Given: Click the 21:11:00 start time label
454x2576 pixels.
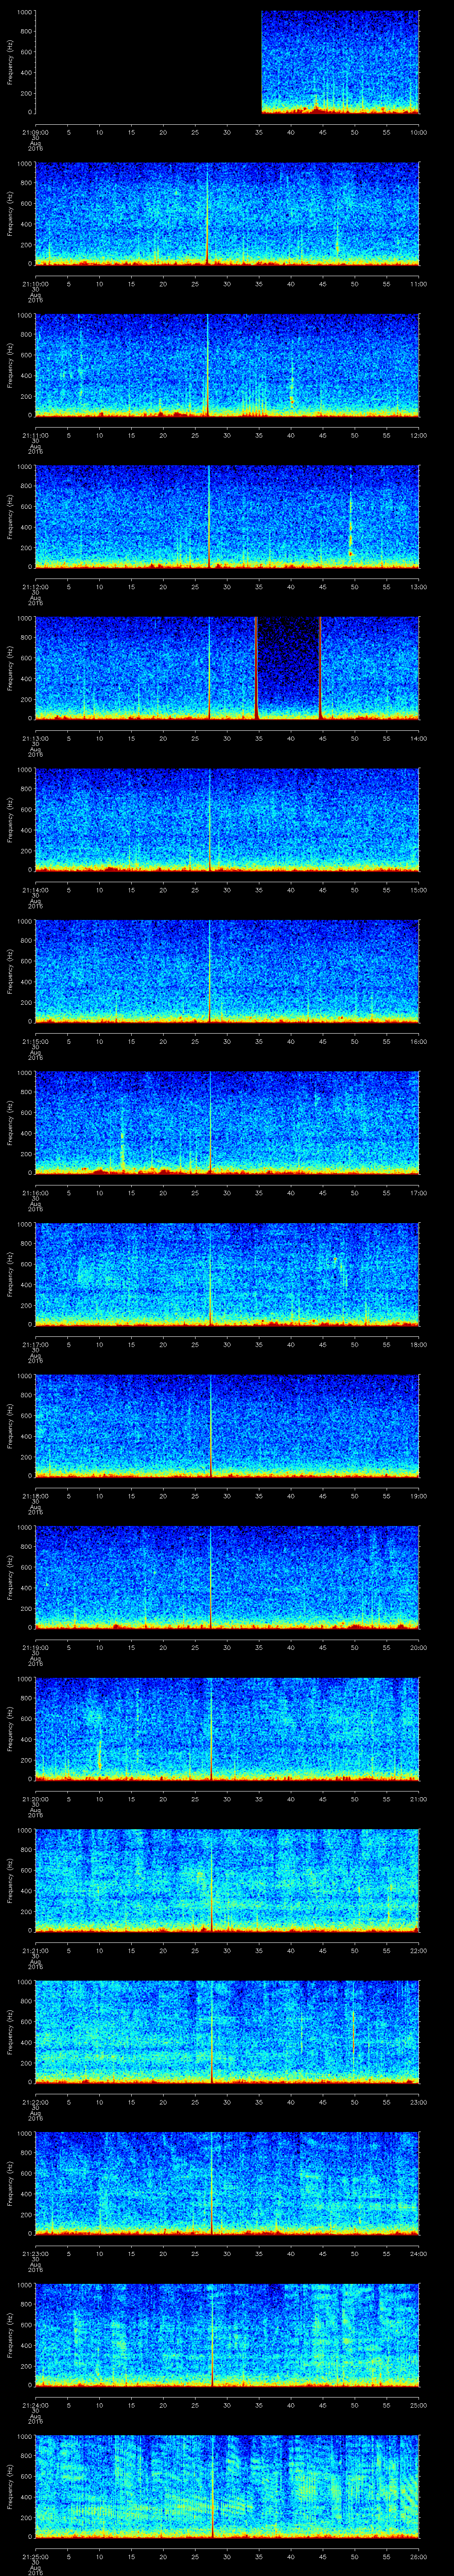Looking at the screenshot, I should click(35, 435).
